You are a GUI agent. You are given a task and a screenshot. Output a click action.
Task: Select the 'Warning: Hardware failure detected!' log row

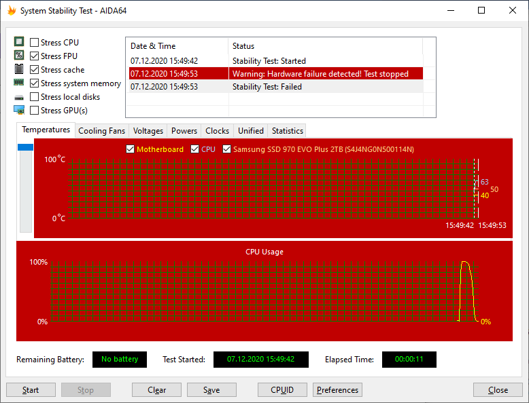pos(276,74)
